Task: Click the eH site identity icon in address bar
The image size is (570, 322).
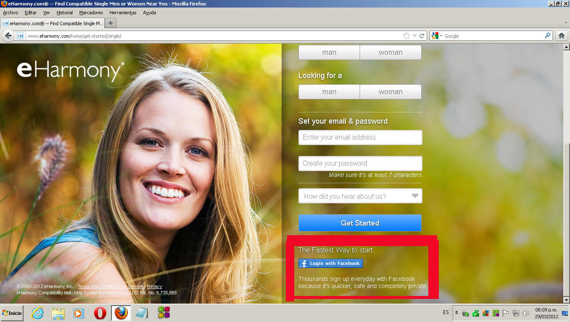Action: [20, 36]
